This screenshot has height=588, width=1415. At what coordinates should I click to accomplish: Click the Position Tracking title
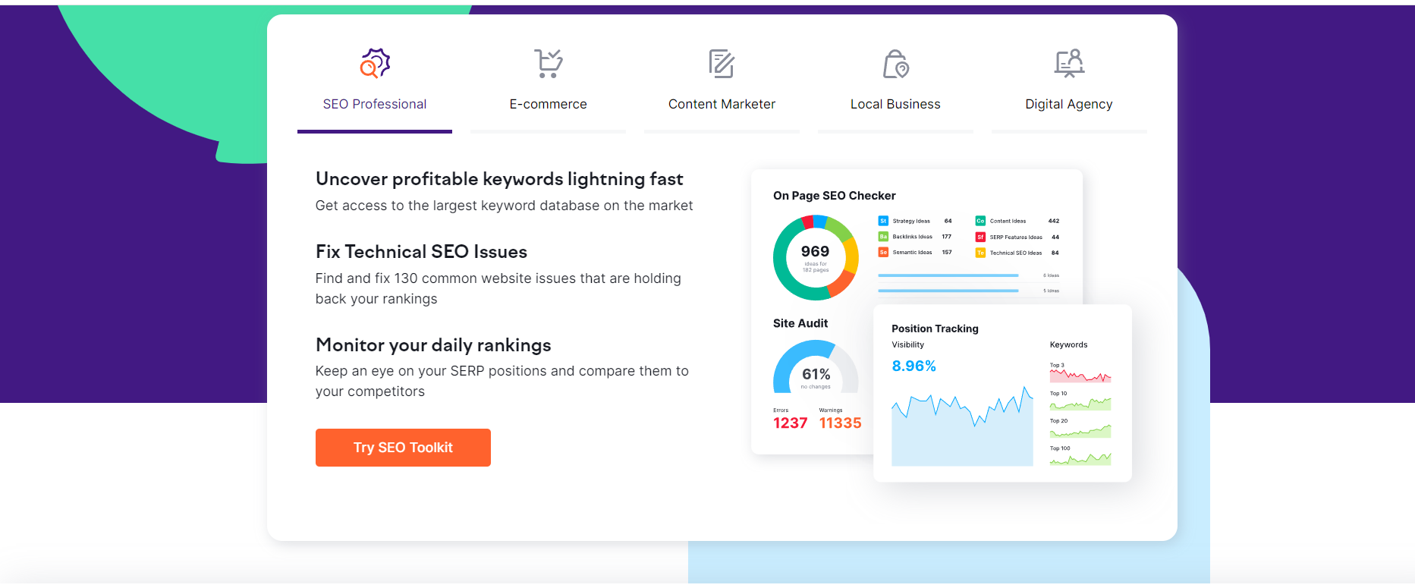[935, 329]
